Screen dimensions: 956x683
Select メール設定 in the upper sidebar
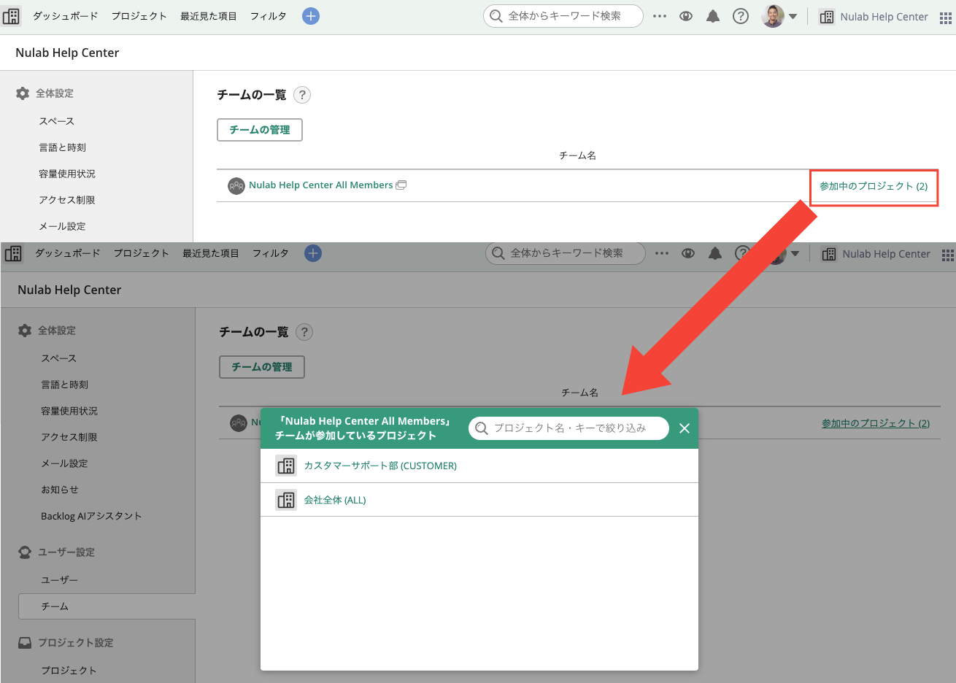pyautogui.click(x=62, y=226)
